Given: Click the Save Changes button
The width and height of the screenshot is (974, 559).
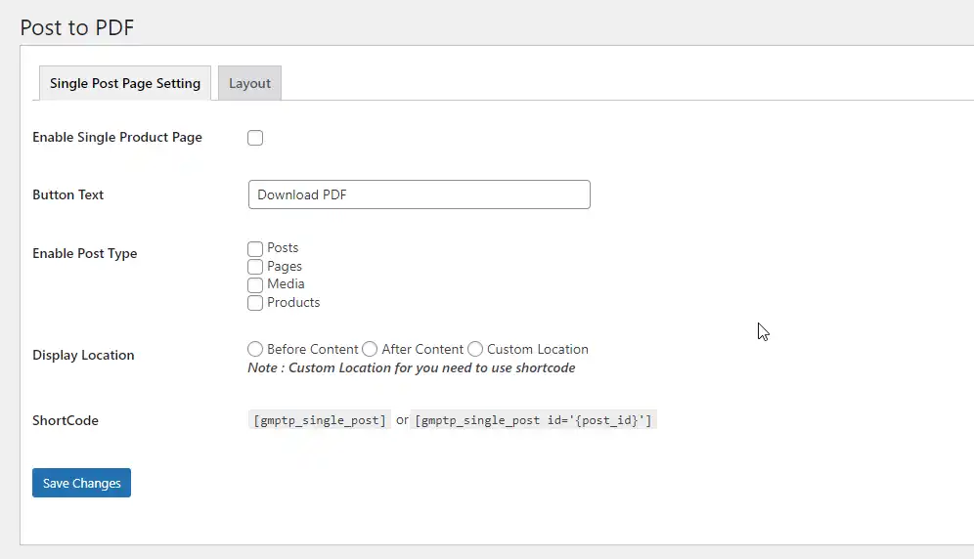Looking at the screenshot, I should (x=81, y=483).
